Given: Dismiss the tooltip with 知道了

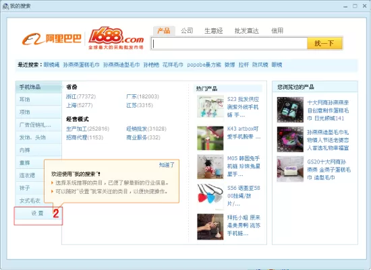Looking at the screenshot, I should click(x=167, y=165).
